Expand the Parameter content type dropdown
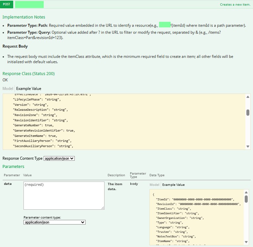 [x=55, y=223]
